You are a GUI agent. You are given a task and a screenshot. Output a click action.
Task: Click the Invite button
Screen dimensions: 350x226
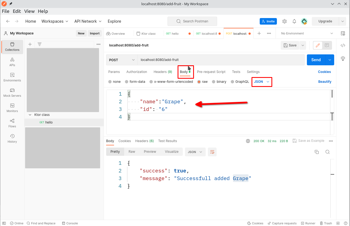(x=268, y=21)
